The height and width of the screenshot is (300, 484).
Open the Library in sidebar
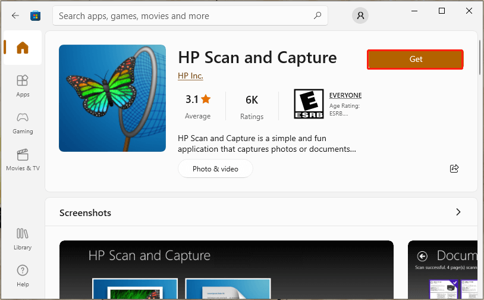tap(23, 239)
